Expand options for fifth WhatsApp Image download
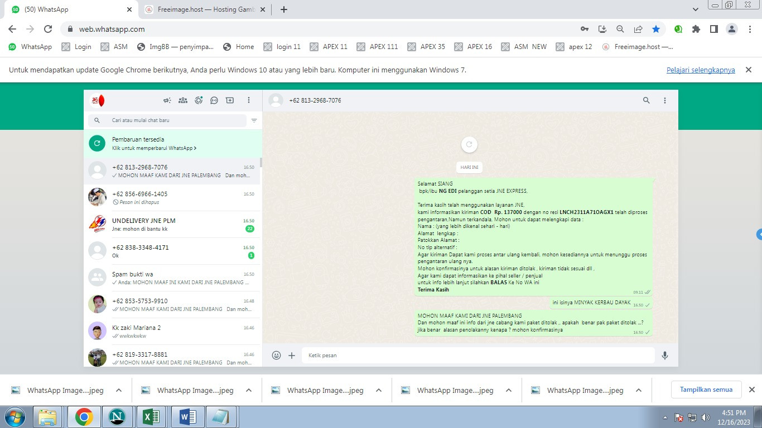 [x=639, y=390]
